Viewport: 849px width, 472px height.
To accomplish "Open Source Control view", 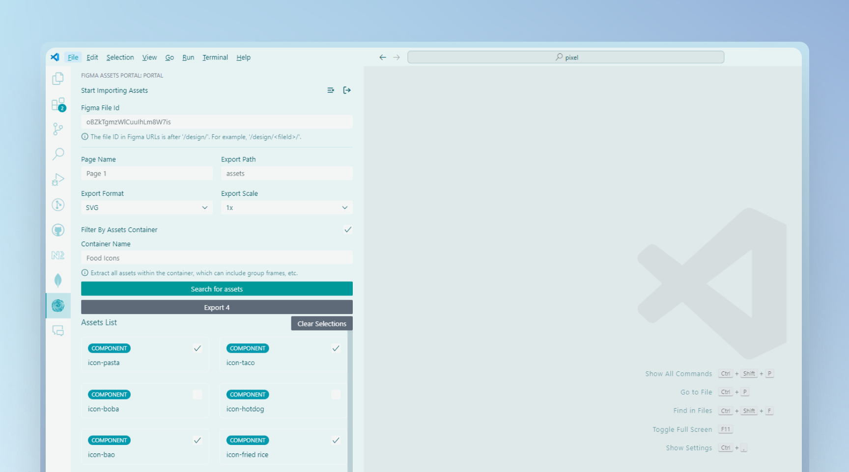I will [58, 129].
